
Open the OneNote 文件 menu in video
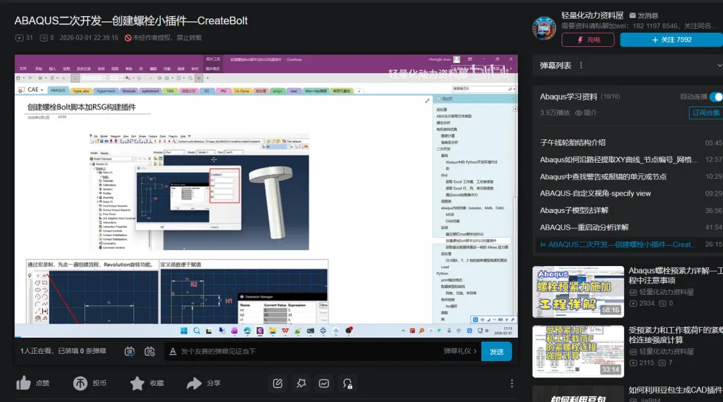point(23,69)
